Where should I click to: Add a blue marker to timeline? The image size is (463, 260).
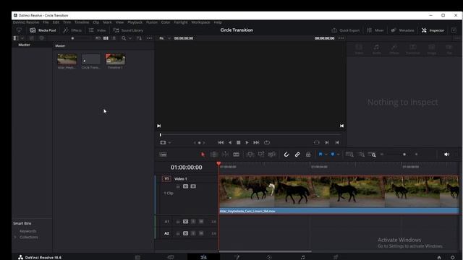333,154
